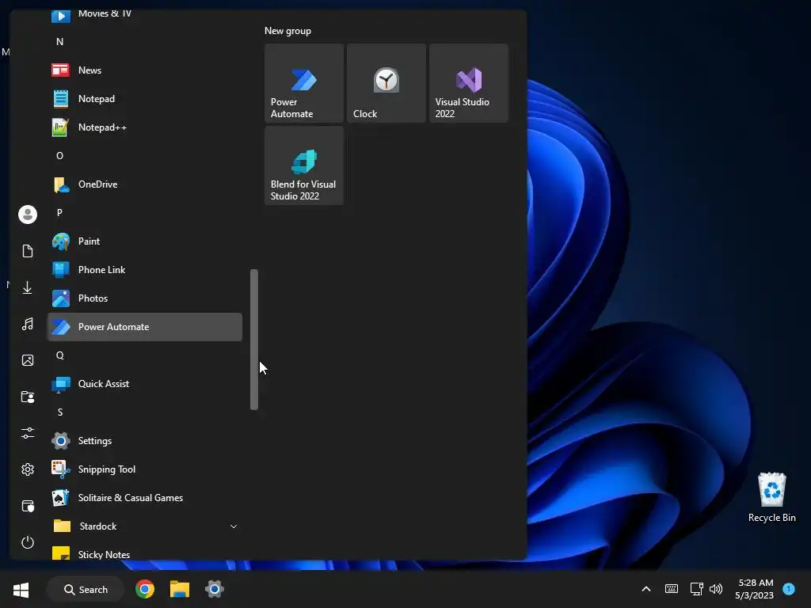Open the user account icon in sidebar
This screenshot has height=608, width=811.
(28, 214)
